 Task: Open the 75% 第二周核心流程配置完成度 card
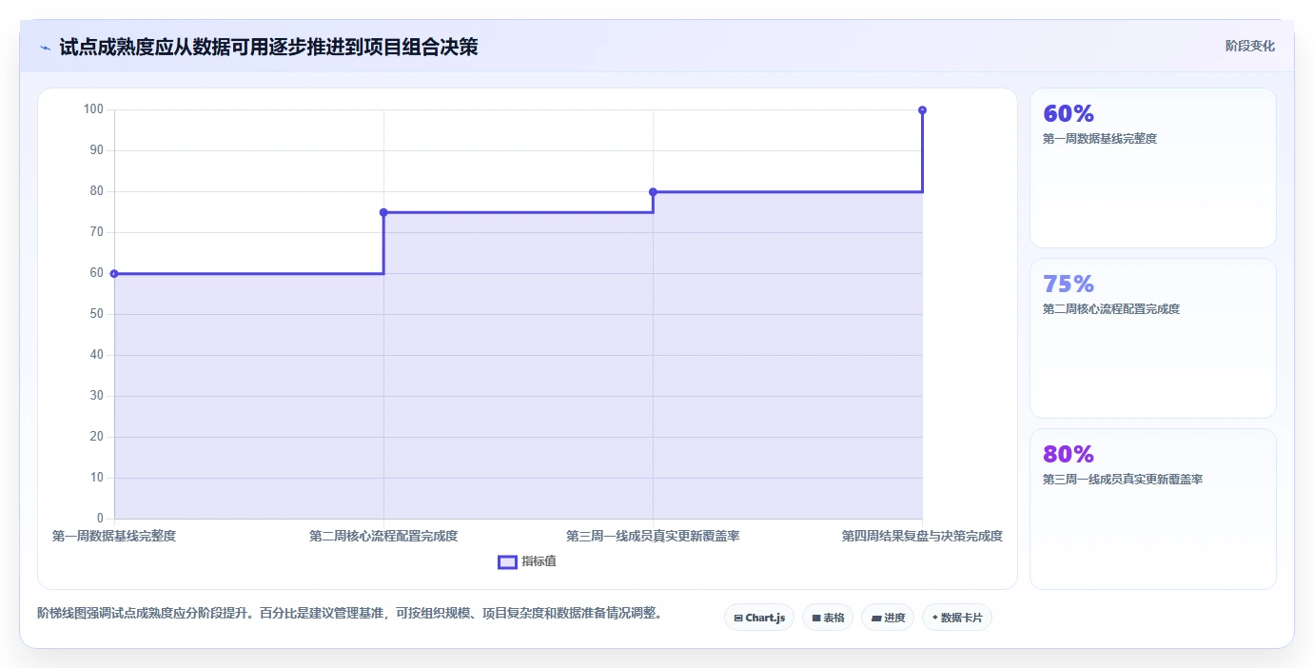[1153, 338]
